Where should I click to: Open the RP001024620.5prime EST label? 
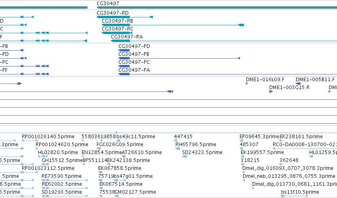pos(62,145)
